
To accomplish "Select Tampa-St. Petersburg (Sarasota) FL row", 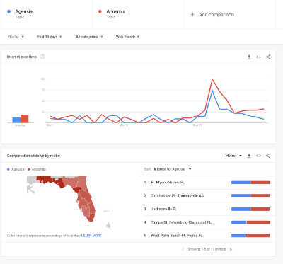I will [207, 222].
